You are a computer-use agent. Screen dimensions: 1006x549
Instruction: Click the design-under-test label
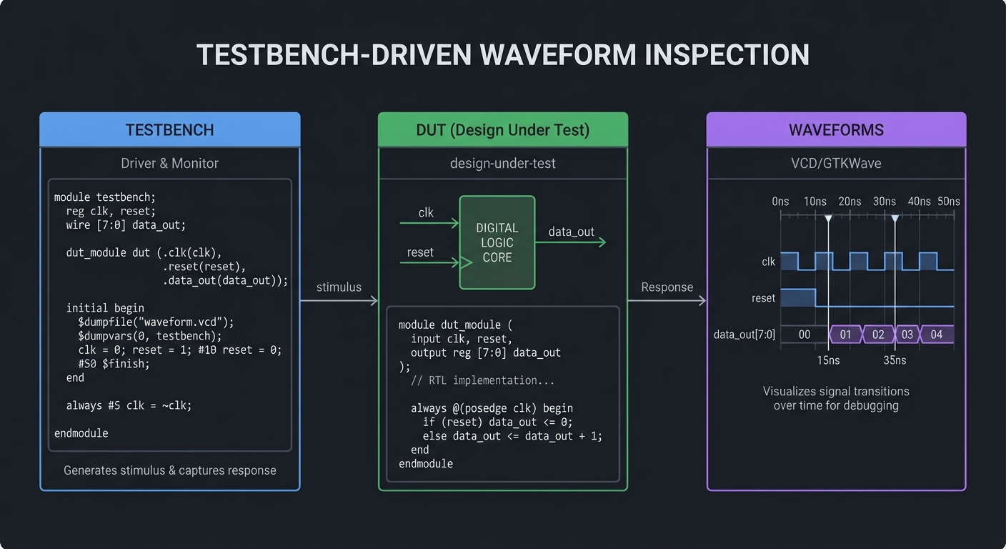503,163
